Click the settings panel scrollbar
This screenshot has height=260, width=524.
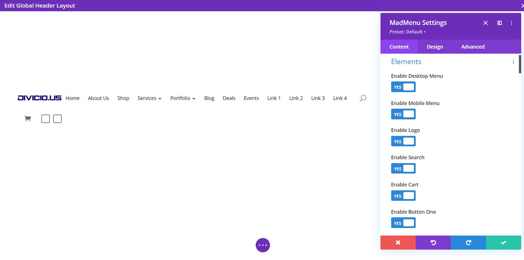click(x=520, y=64)
